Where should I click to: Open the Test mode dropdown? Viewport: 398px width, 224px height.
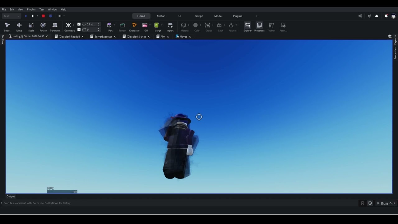pyautogui.click(x=11, y=16)
